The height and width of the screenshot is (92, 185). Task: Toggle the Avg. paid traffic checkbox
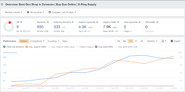(x=96, y=47)
